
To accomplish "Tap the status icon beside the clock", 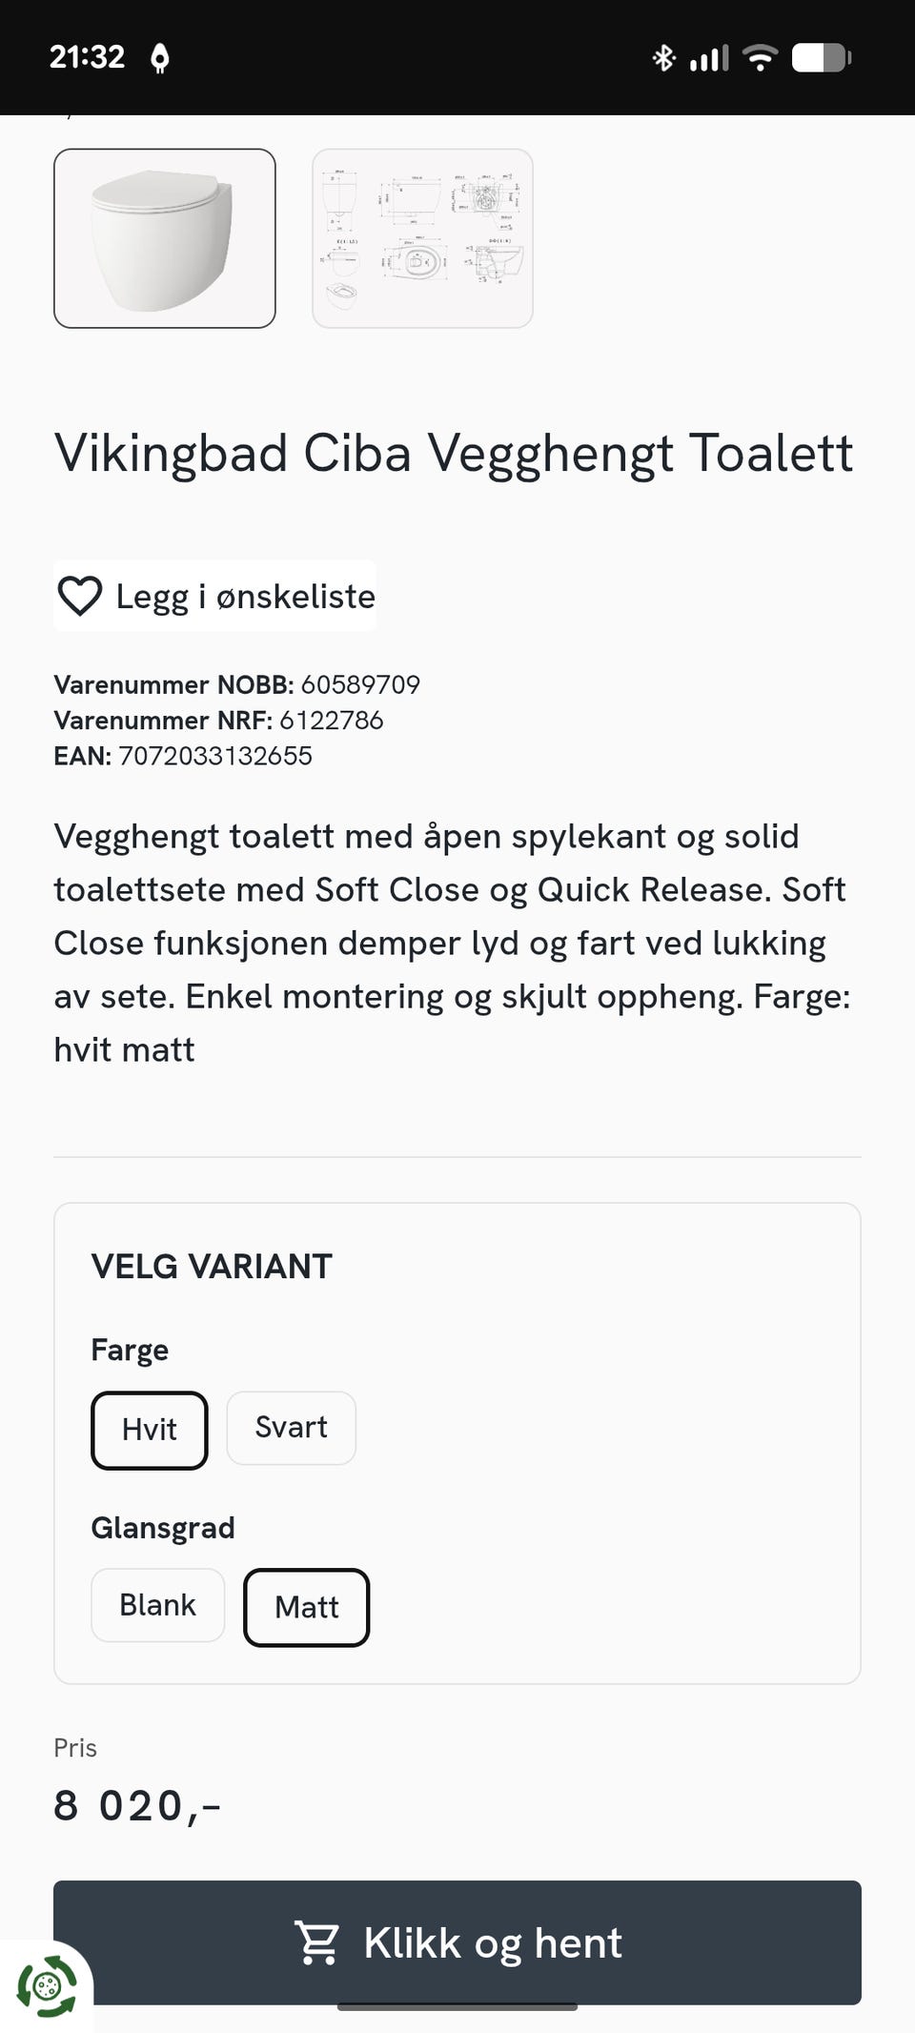I will tap(160, 58).
